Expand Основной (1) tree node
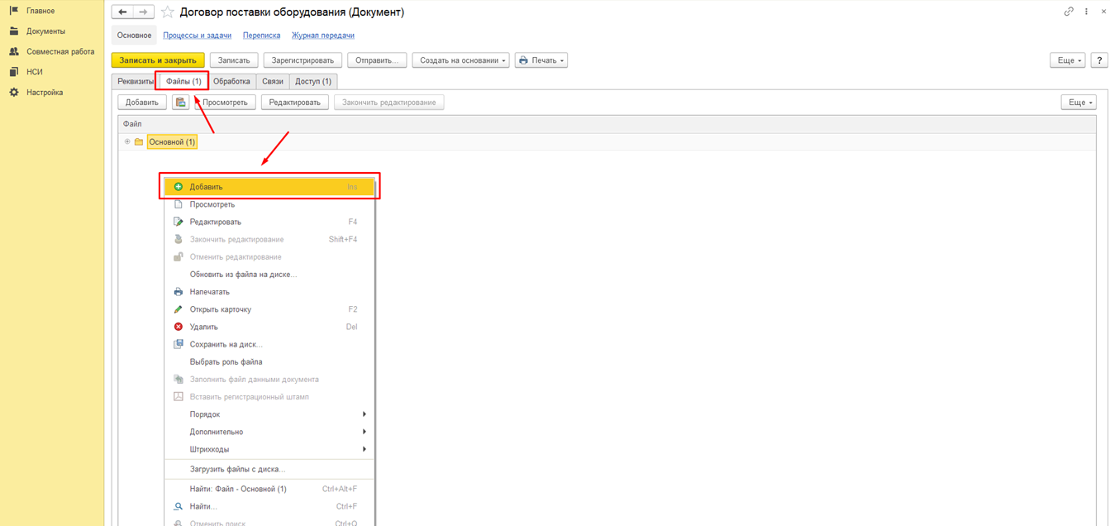1110x526 pixels. click(x=127, y=142)
